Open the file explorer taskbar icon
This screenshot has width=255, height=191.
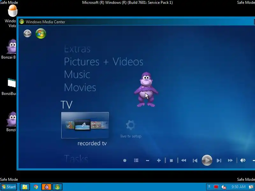[x=25, y=187]
